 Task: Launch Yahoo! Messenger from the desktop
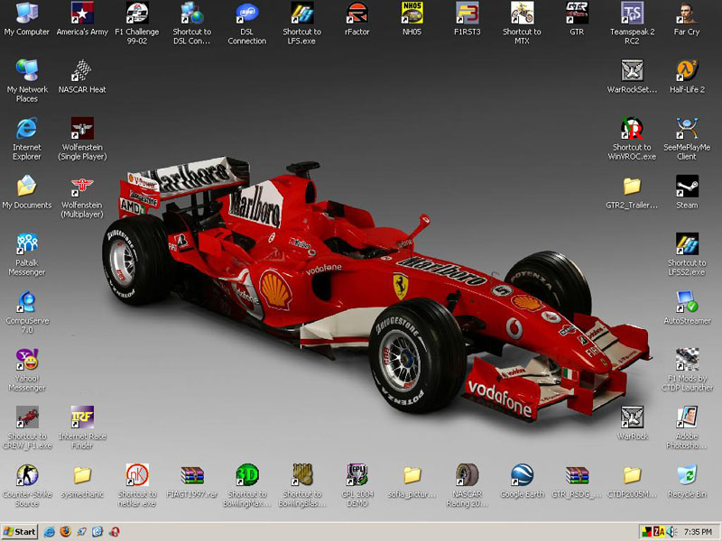click(27, 370)
